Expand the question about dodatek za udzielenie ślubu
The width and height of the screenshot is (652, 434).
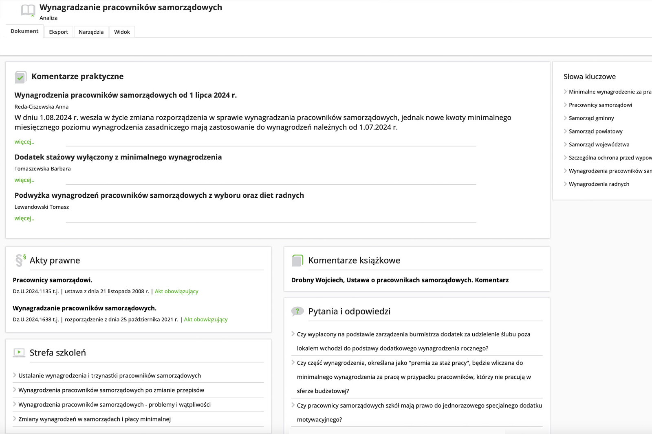point(293,334)
